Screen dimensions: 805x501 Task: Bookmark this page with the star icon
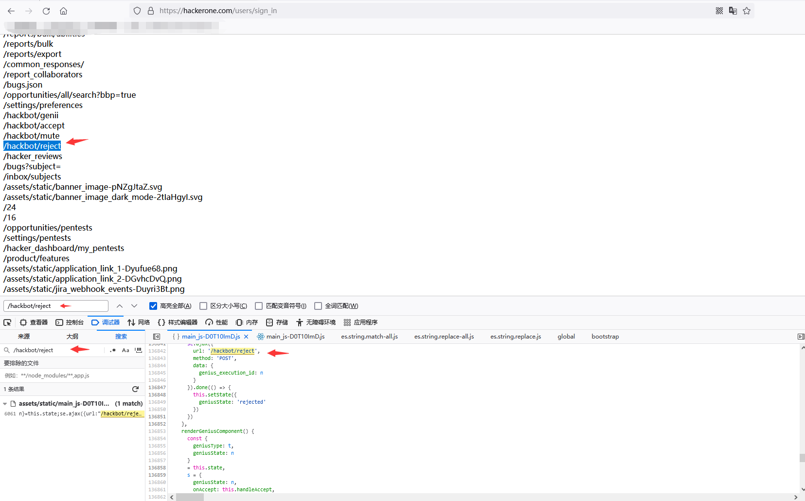[x=747, y=11]
